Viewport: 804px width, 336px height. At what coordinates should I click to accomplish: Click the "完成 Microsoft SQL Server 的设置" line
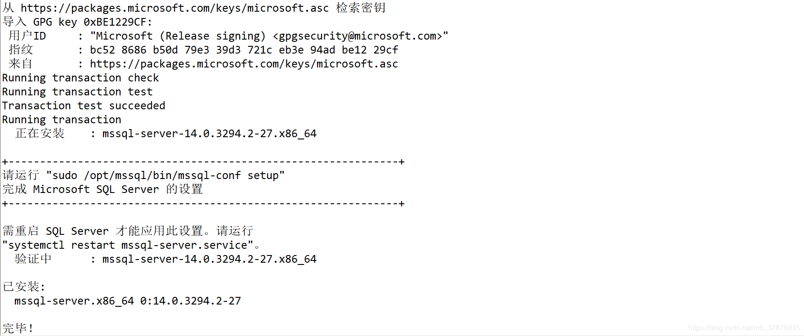(103, 189)
